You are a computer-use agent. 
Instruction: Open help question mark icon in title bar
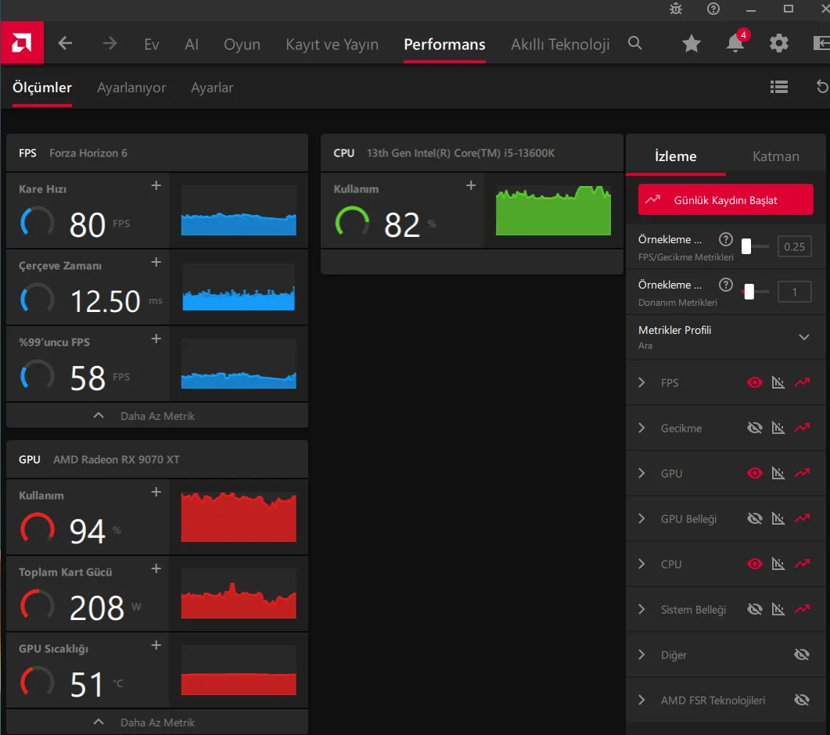click(713, 9)
